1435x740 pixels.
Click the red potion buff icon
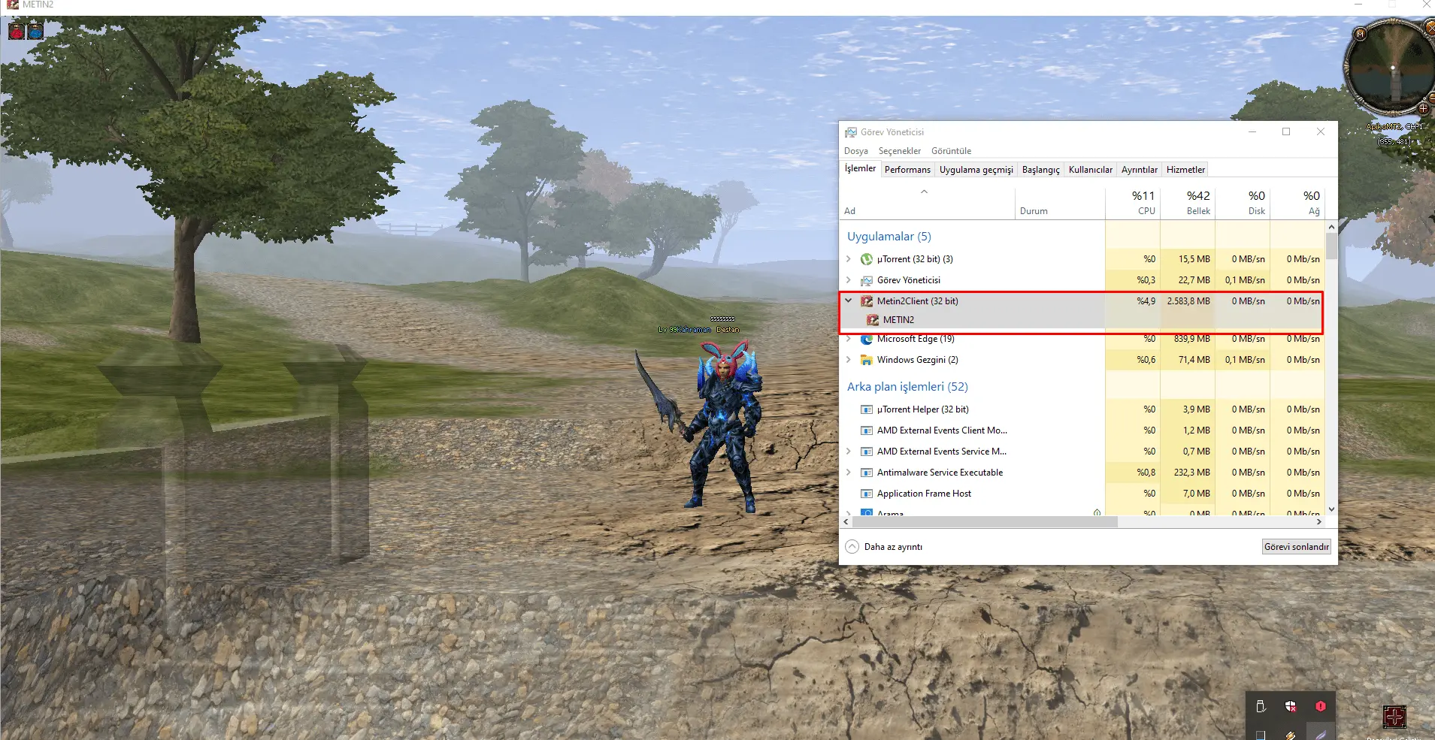tap(17, 32)
